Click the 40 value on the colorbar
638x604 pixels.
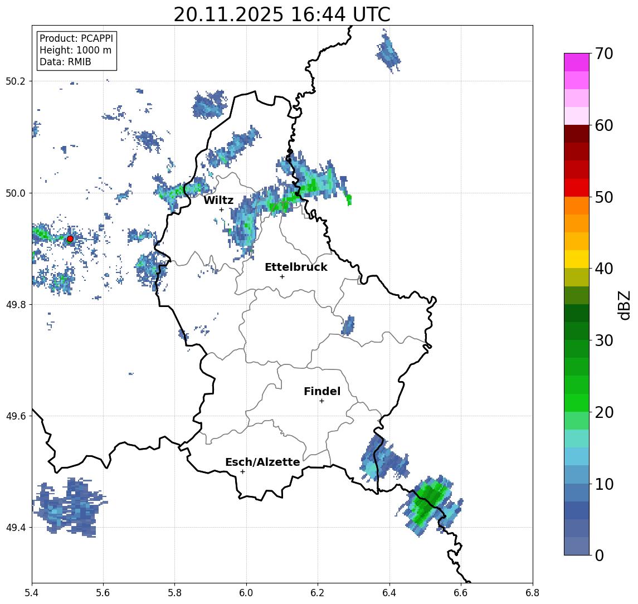(603, 269)
